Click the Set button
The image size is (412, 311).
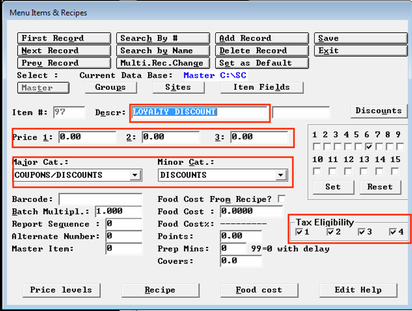[x=333, y=187]
